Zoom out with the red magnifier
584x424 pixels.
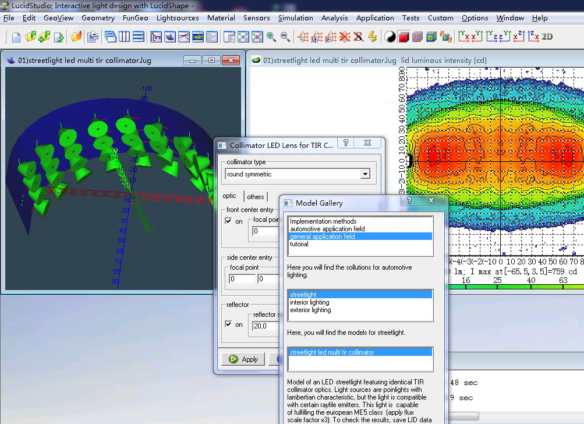tap(285, 37)
